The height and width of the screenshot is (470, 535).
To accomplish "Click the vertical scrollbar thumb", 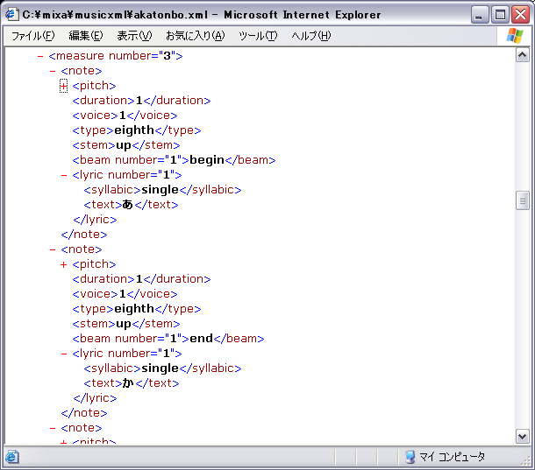I will coord(523,200).
